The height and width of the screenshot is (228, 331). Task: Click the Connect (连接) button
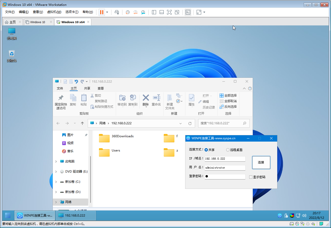261,162
